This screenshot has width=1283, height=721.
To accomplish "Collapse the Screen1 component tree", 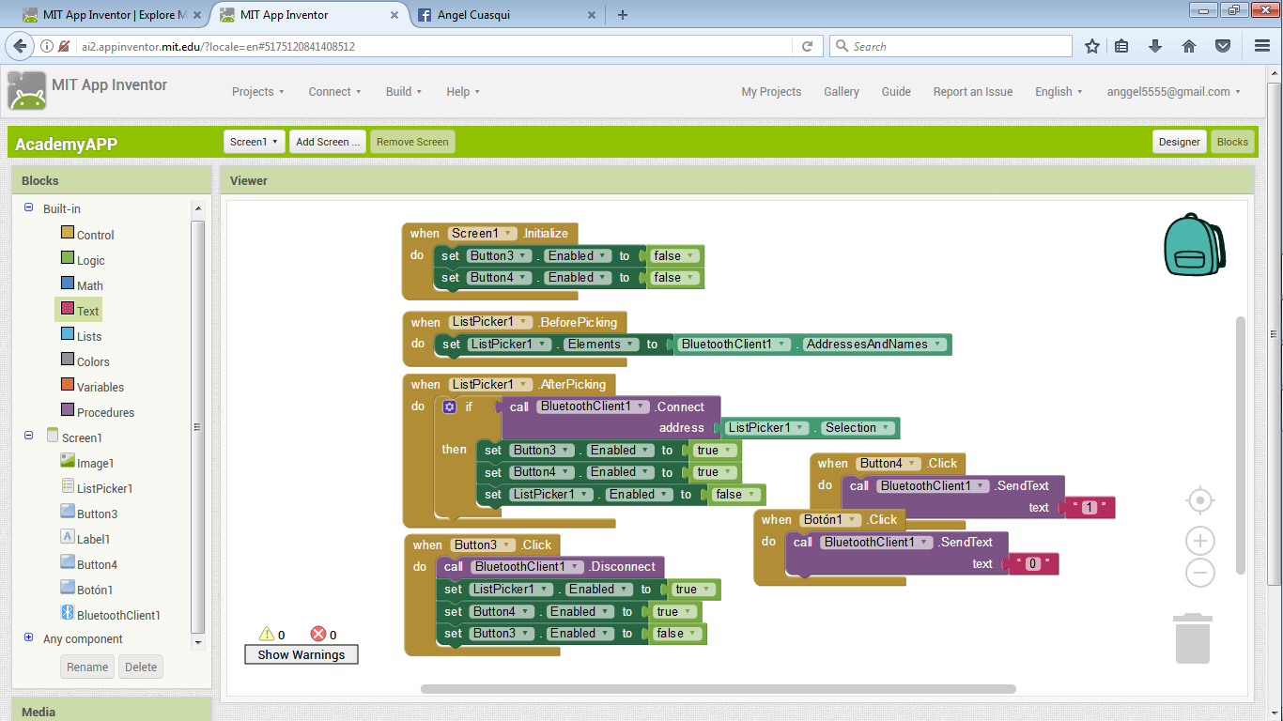I will (29, 435).
